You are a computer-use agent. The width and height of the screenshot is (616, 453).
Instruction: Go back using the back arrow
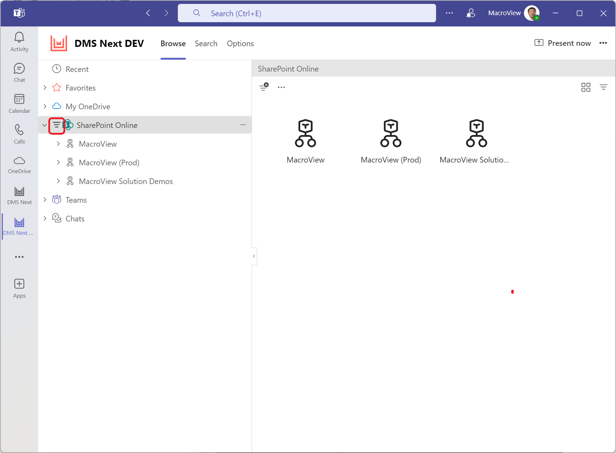tap(148, 13)
